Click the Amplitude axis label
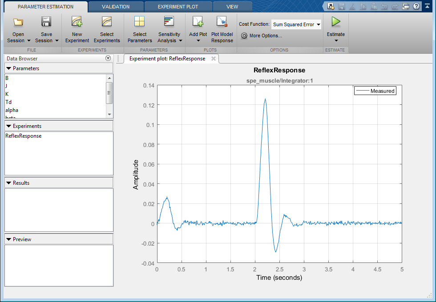This screenshot has height=302, width=436. [136, 175]
